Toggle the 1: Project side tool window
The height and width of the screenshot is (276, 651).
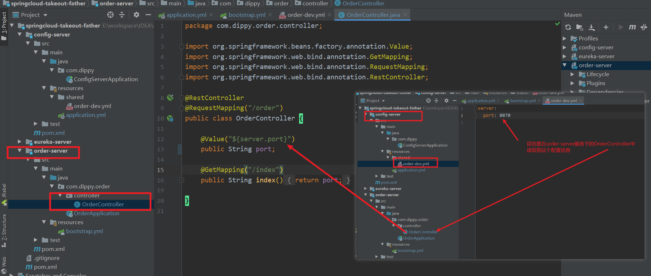point(4,26)
